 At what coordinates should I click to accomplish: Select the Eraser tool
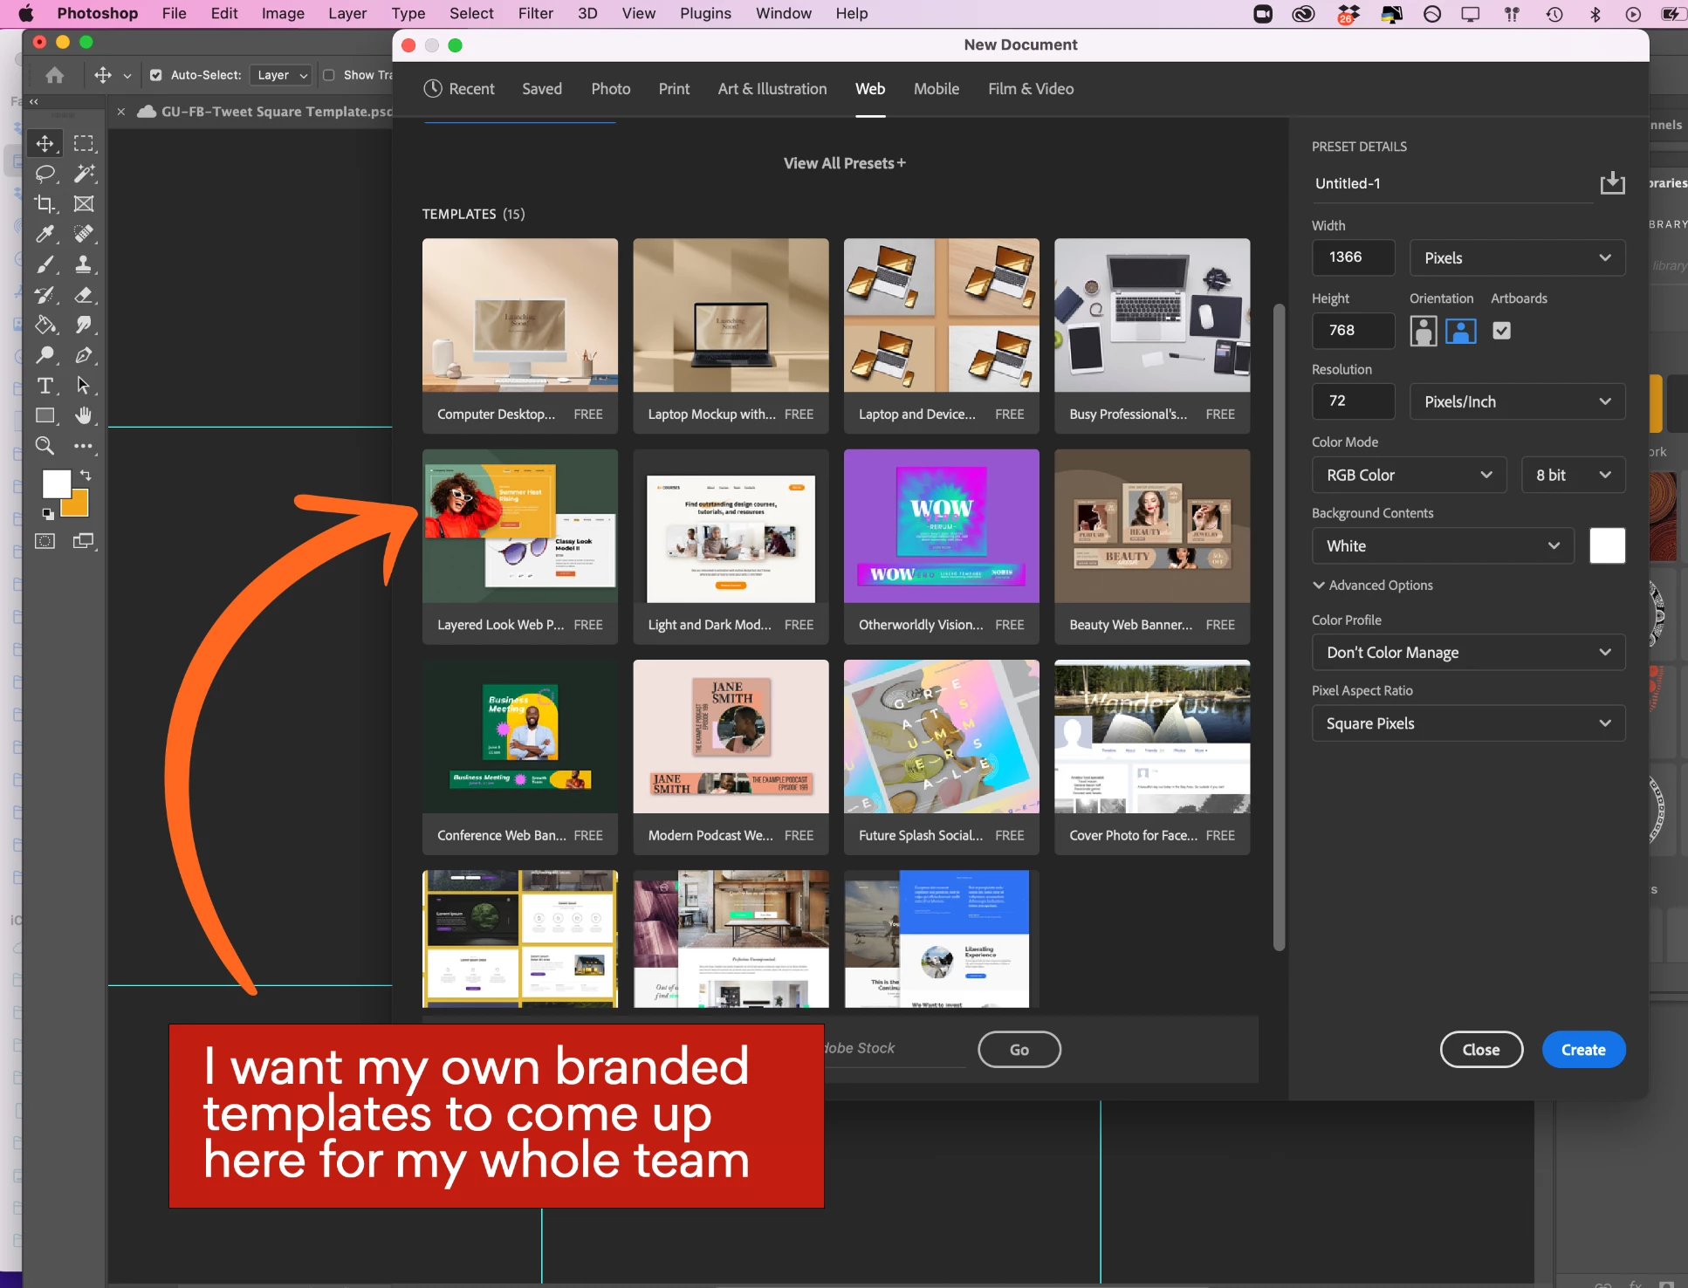83,295
